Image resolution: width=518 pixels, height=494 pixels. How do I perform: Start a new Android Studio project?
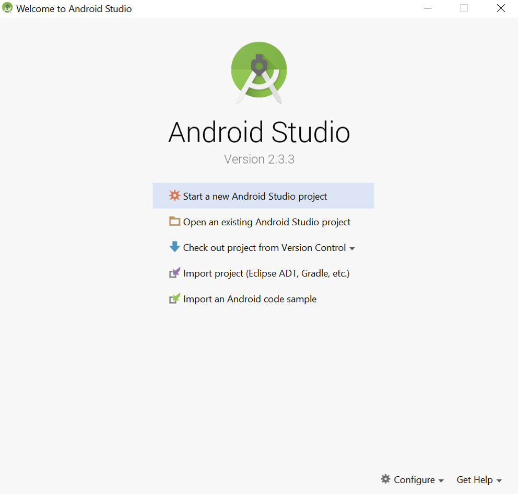click(255, 196)
